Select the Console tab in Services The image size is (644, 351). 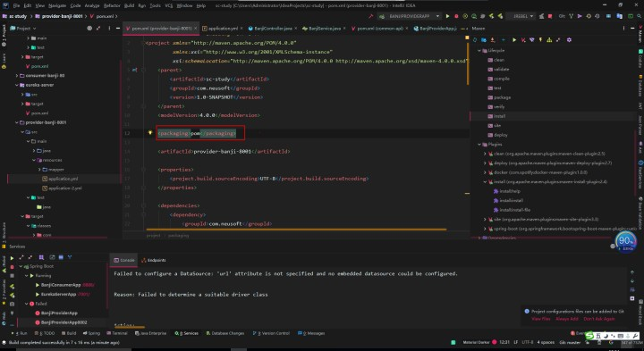coord(124,261)
